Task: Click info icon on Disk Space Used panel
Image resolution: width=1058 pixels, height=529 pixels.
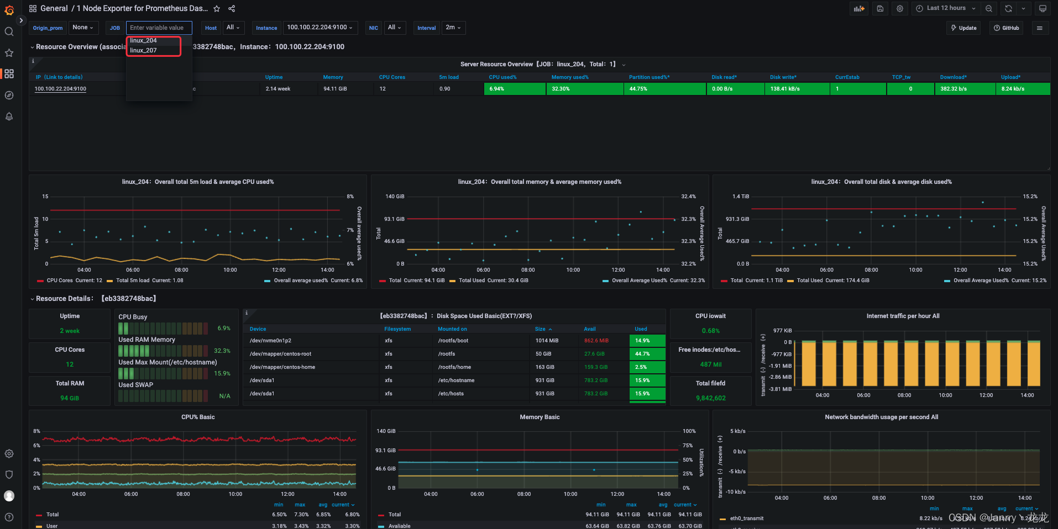Action: [x=247, y=313]
